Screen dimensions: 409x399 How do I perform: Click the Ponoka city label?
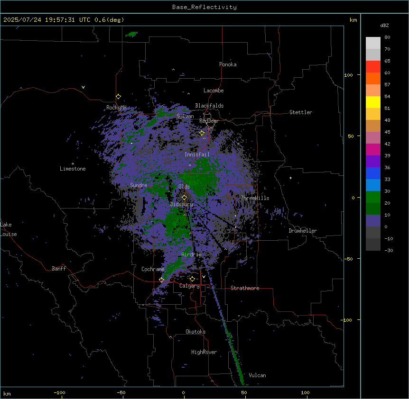(228, 64)
